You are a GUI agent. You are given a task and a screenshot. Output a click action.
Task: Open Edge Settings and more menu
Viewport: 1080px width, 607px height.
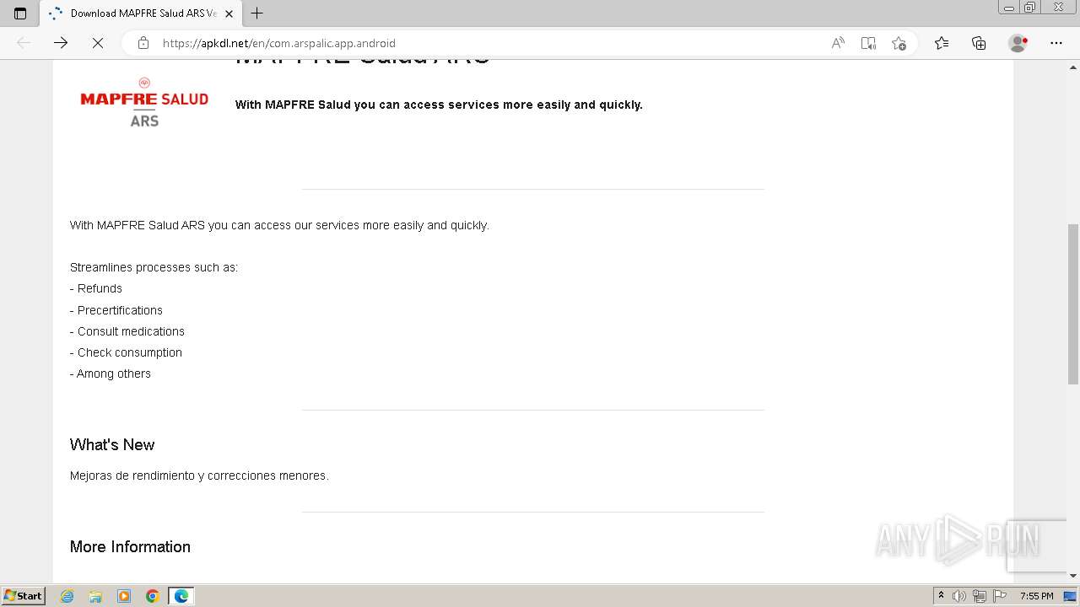click(1056, 43)
